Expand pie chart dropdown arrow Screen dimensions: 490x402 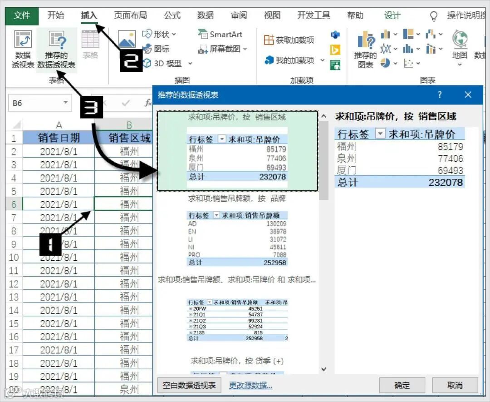396,64
